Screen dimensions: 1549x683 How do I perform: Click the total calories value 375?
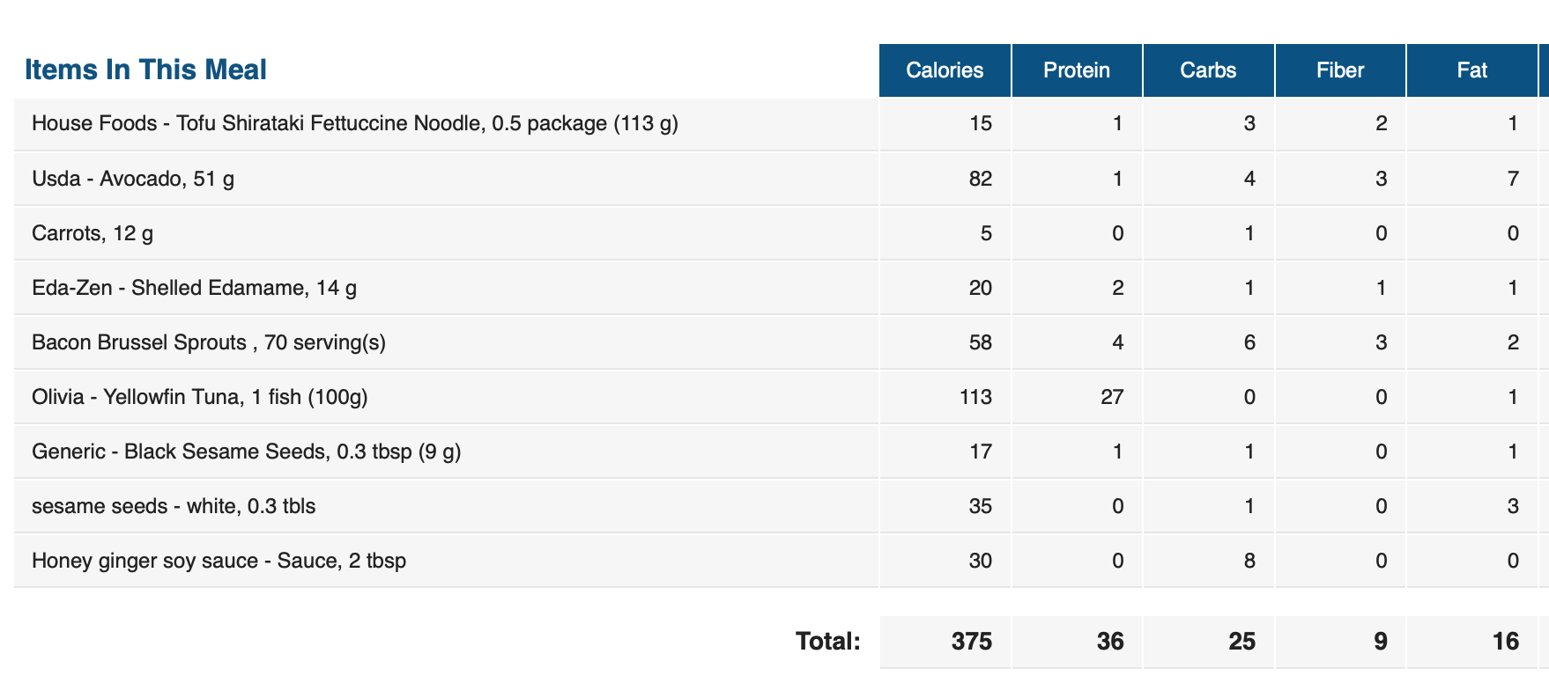coord(972,642)
